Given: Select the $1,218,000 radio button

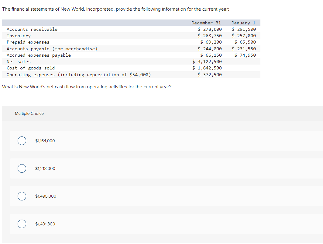Looking at the screenshot, I should 22,168.
